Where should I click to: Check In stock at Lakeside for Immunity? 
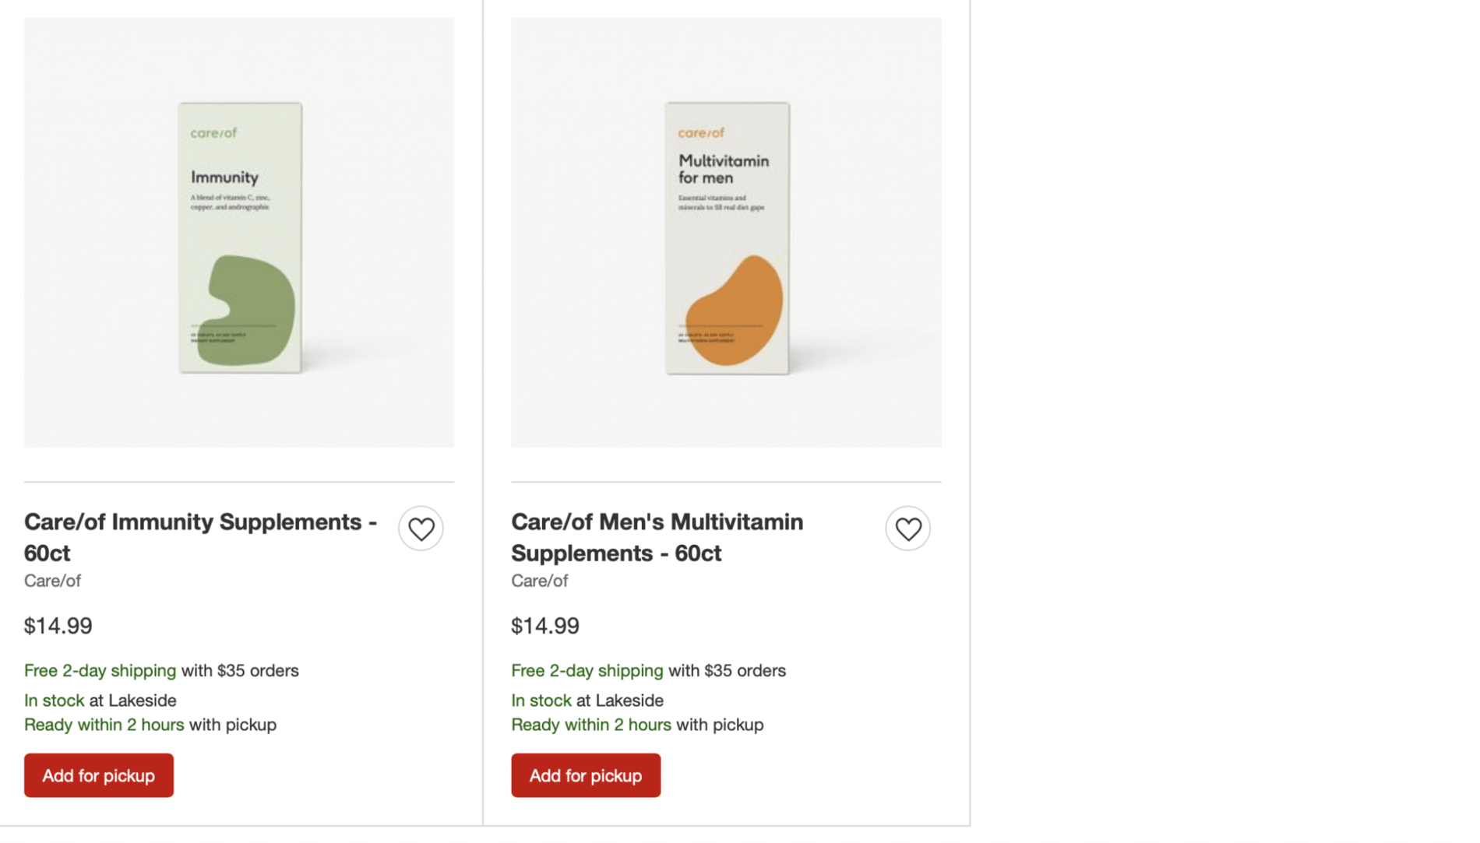pos(54,700)
